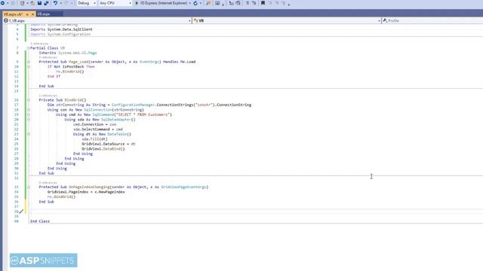Collapse the Using cmd SqlCommand block
The width and height of the screenshot is (483, 271).
click(x=29, y=115)
